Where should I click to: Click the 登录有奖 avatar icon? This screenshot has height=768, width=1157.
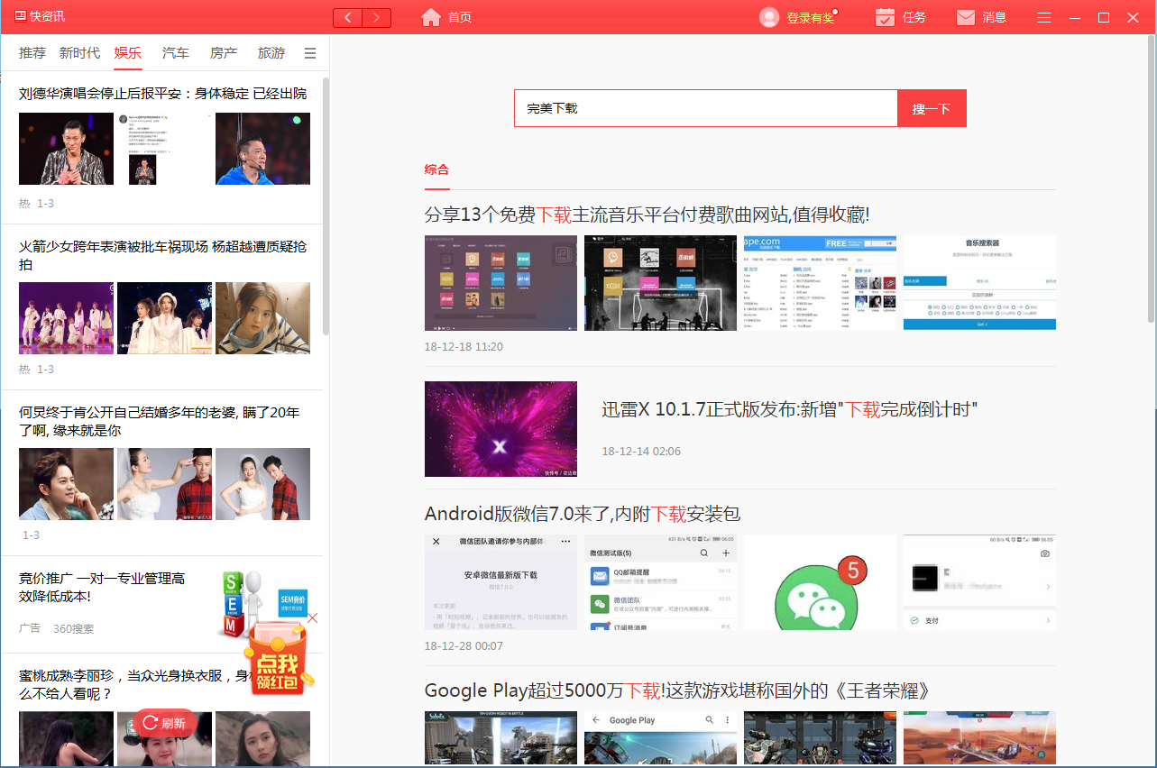click(767, 16)
